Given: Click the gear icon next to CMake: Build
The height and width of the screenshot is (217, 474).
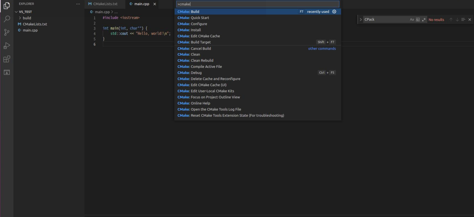Looking at the screenshot, I should tap(334, 12).
